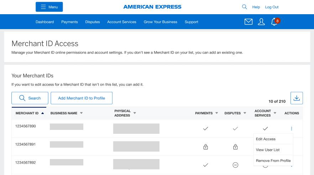
Task: Click actions kebab menu for 1234567890
Action: (292, 128)
